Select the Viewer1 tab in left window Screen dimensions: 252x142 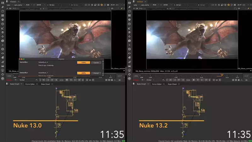coord(13,2)
